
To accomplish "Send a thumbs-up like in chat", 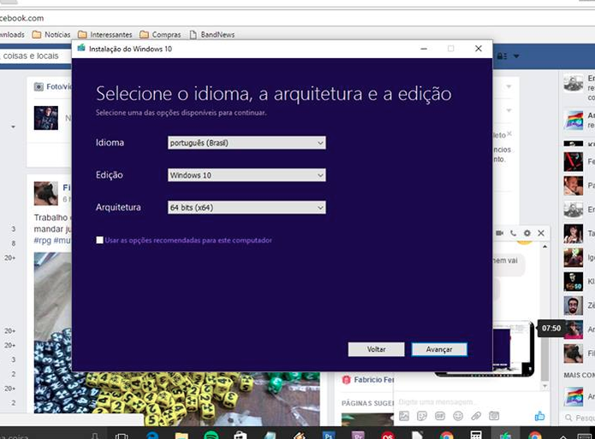I will (x=539, y=416).
